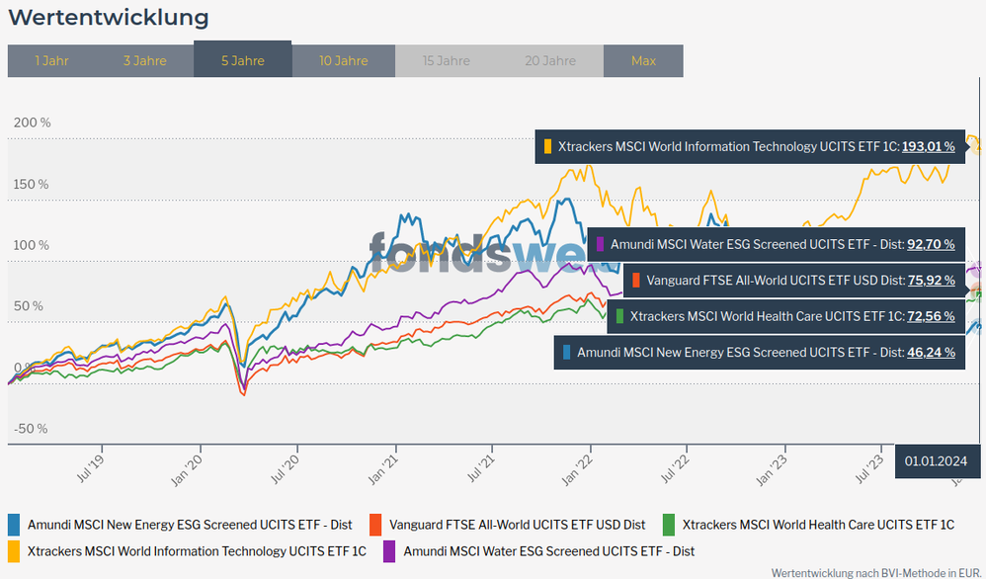Click the 46,24 % New Energy value
Viewport: 986px width, 579px height.
pyautogui.click(x=931, y=352)
